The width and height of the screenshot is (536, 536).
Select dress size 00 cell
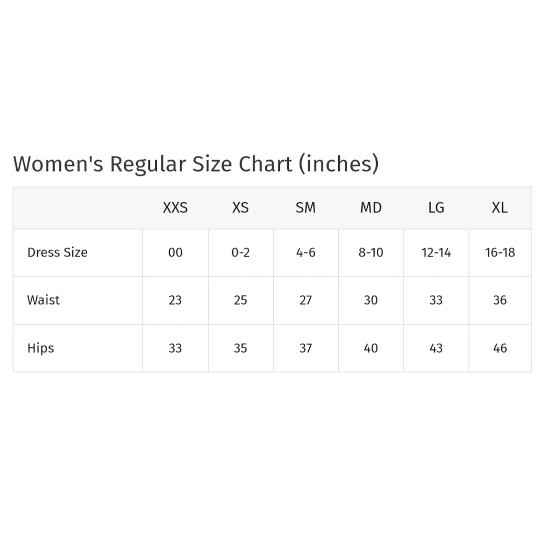[x=175, y=253]
